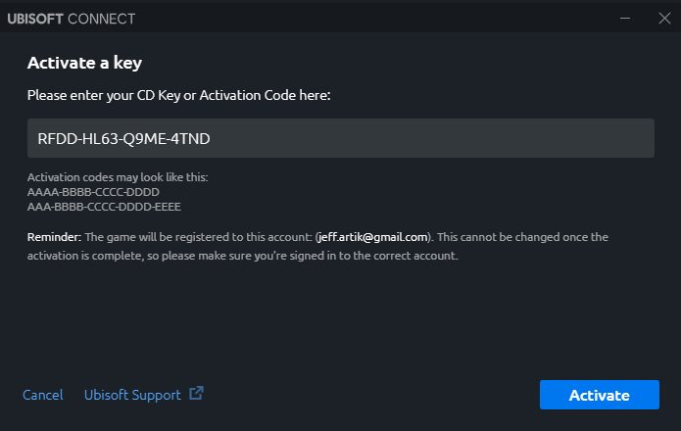Click the signed in to the correct account sentence
Screen dimensions: 681x431
pos(243,256)
